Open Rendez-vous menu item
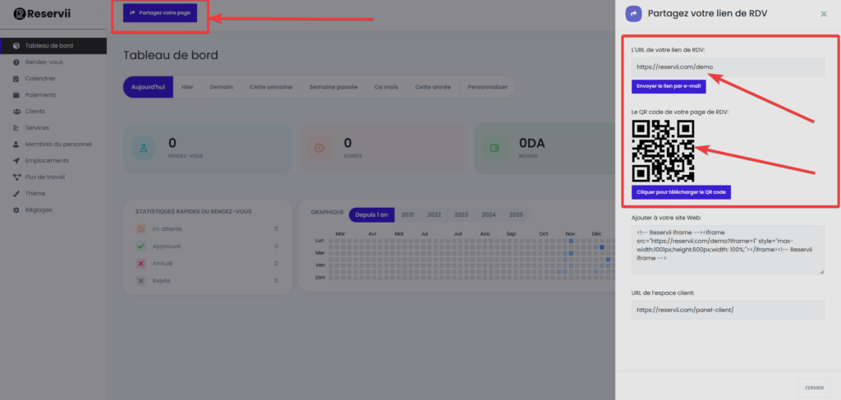841x400 pixels. point(53,62)
